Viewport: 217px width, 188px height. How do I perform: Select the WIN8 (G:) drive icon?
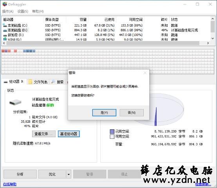tap(5, 39)
